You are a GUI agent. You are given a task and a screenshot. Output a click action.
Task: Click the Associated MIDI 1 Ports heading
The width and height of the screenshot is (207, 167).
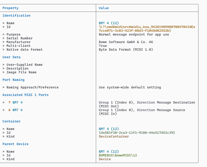coord(25,95)
